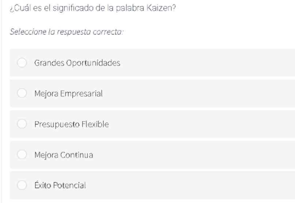Mark the Presupuesto Flexible radio button
The height and width of the screenshot is (203, 295).
22,124
